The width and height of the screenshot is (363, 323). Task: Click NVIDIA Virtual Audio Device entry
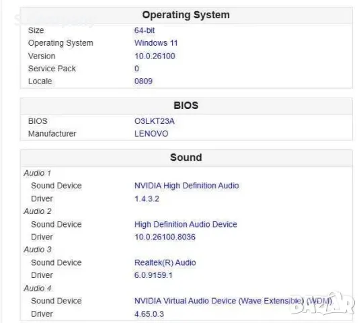(x=234, y=301)
